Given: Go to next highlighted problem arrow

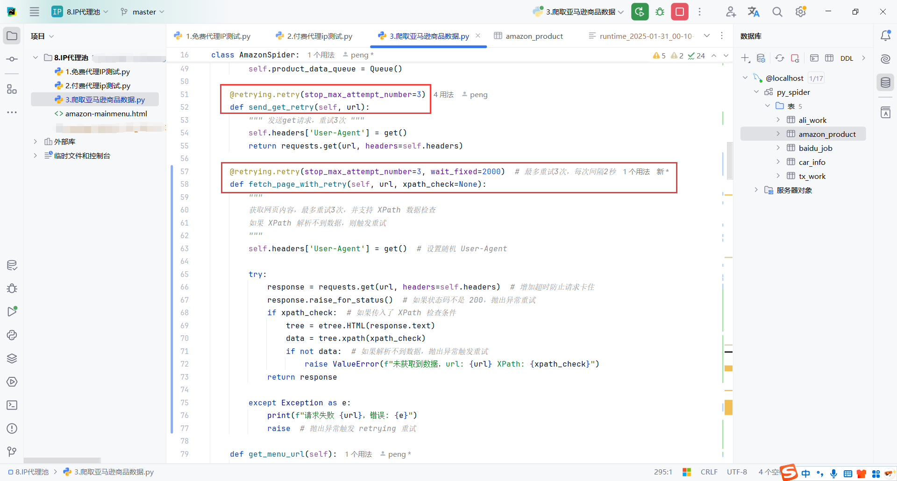Looking at the screenshot, I should pos(726,56).
